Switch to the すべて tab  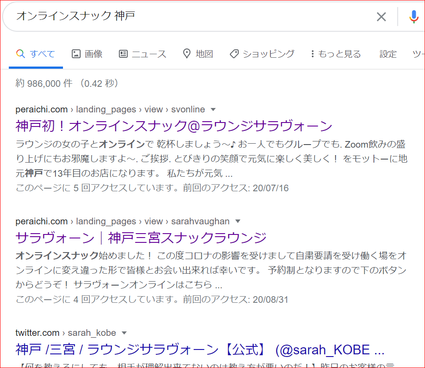[36, 54]
